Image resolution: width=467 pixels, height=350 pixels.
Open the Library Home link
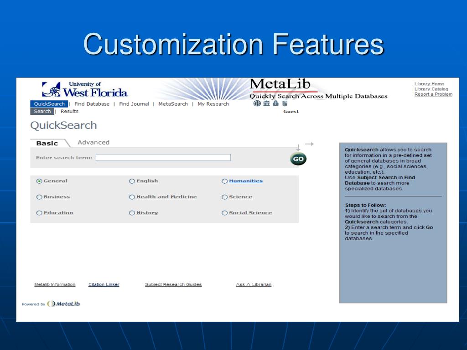[x=429, y=84]
